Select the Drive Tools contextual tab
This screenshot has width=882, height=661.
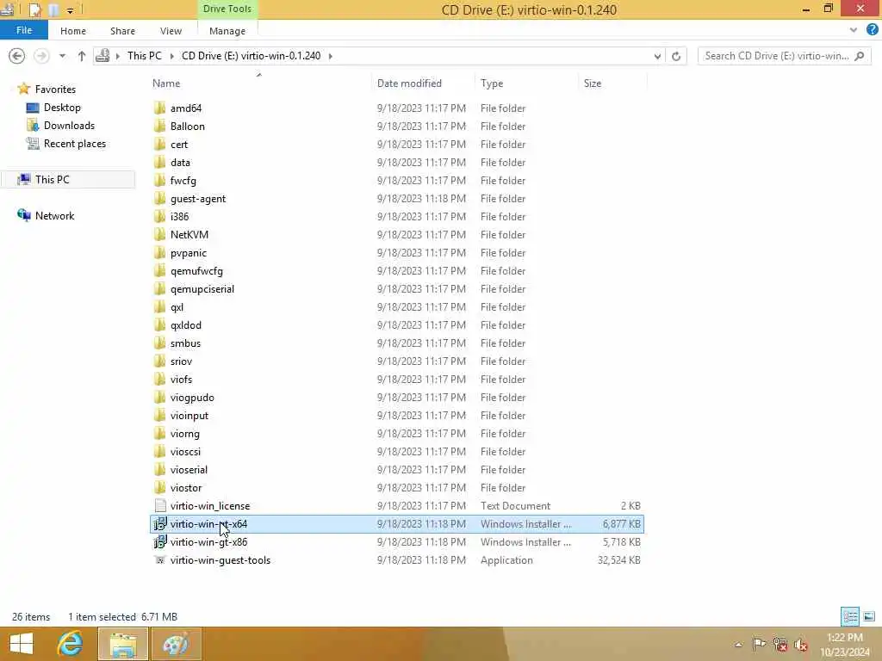coord(227,9)
